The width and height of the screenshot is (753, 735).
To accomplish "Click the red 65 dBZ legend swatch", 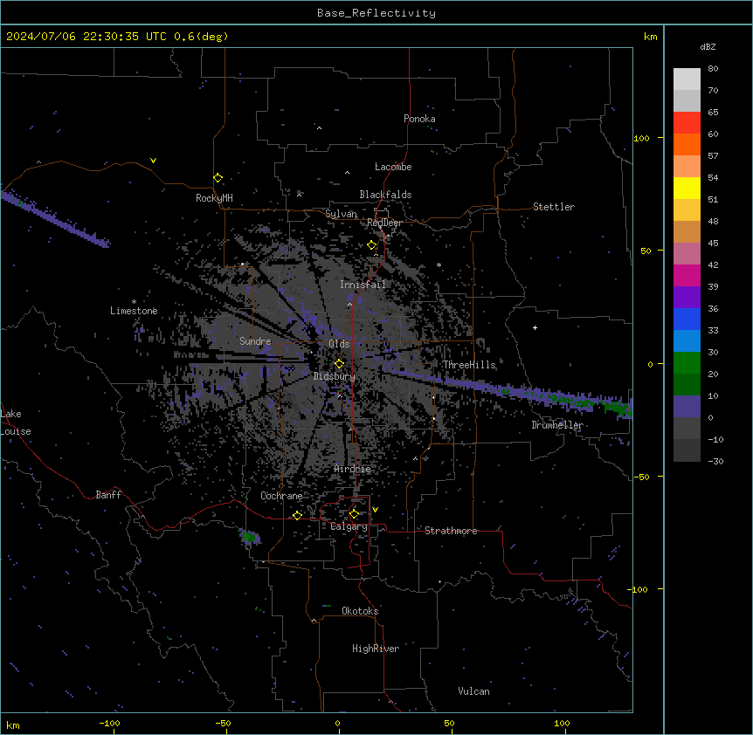I will [687, 123].
